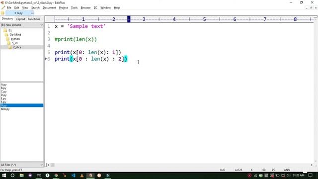Select the Go-Mind folder in tree
This screenshot has height=179, width=318.
[15, 35]
